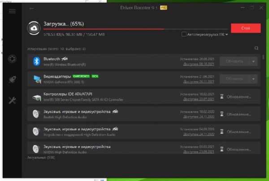Viewport: 269px width, 181px height.
Task: Close the Driver Booster window
Action: [261, 8]
